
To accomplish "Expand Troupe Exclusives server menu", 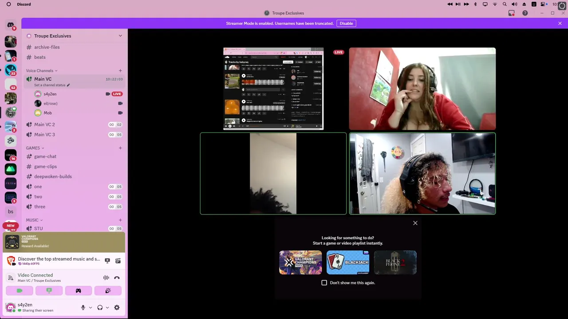I will pyautogui.click(x=120, y=36).
